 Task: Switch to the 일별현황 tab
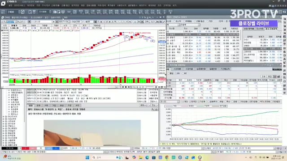[x=213, y=69]
